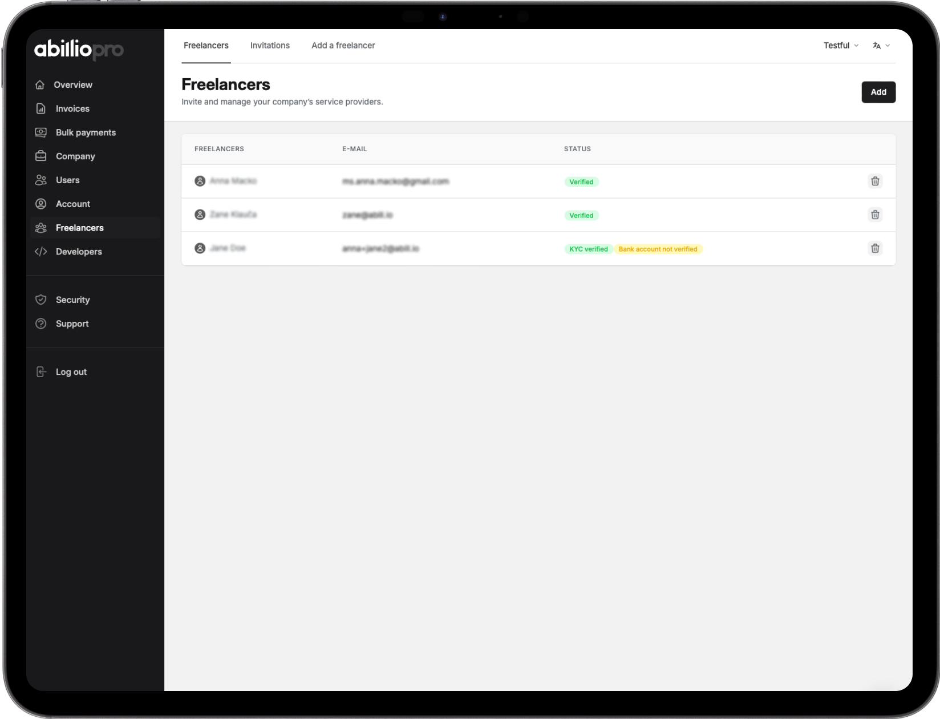940x719 pixels.
Task: Click trash icon in second freelancer row
Action: coord(874,215)
